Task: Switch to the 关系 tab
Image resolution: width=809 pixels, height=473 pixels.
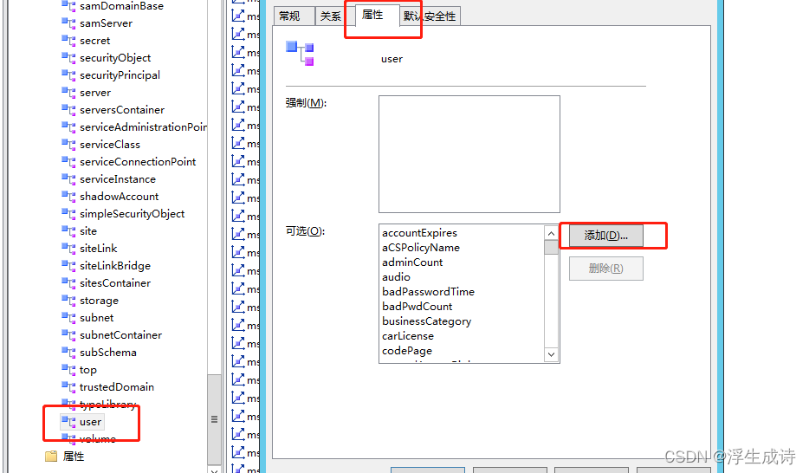Action: coord(330,16)
